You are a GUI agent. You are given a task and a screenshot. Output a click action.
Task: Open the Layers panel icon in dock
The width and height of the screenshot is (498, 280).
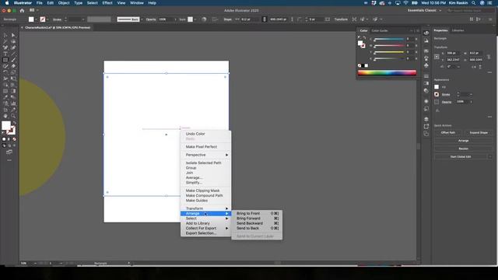(x=426, y=119)
